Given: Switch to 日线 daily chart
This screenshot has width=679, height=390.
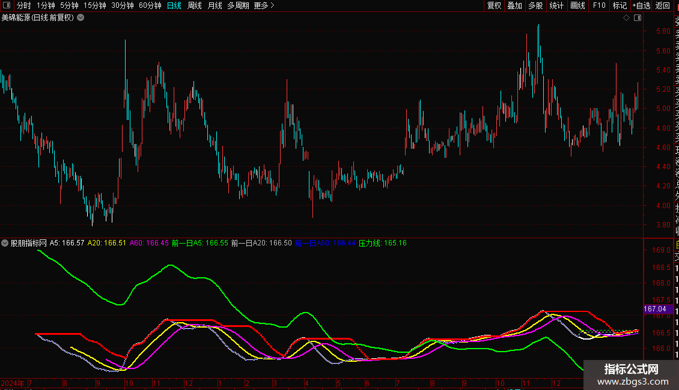Looking at the screenshot, I should coord(174,5).
